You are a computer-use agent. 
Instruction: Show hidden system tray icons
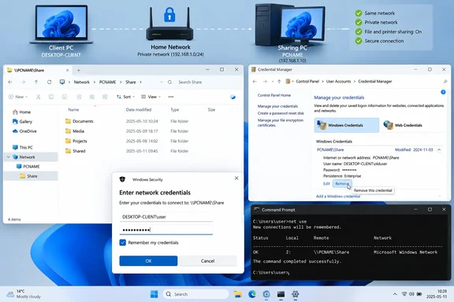(395, 294)
